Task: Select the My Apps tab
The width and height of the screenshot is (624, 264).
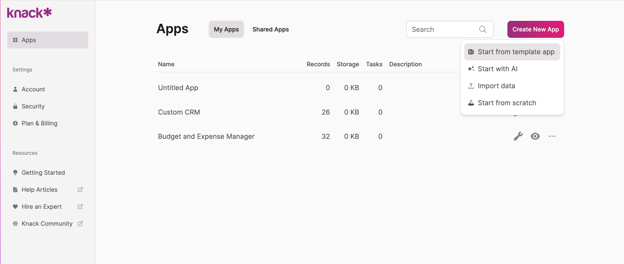Action: click(226, 29)
